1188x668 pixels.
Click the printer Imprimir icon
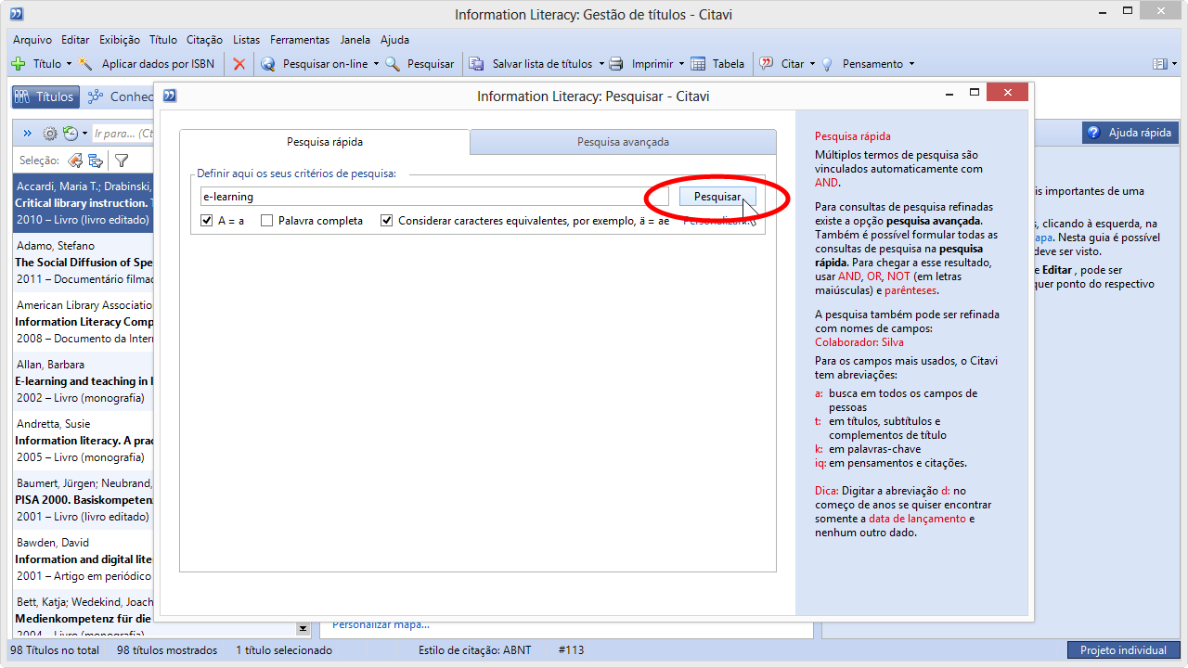(x=616, y=64)
